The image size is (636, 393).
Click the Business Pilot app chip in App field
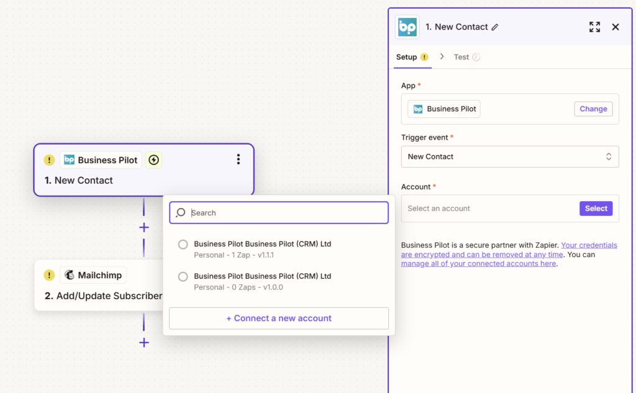[x=443, y=109]
